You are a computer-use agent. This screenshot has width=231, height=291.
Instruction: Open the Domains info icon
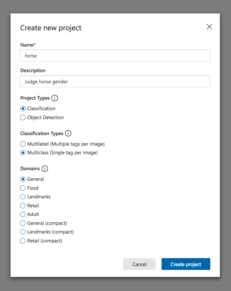click(x=45, y=169)
